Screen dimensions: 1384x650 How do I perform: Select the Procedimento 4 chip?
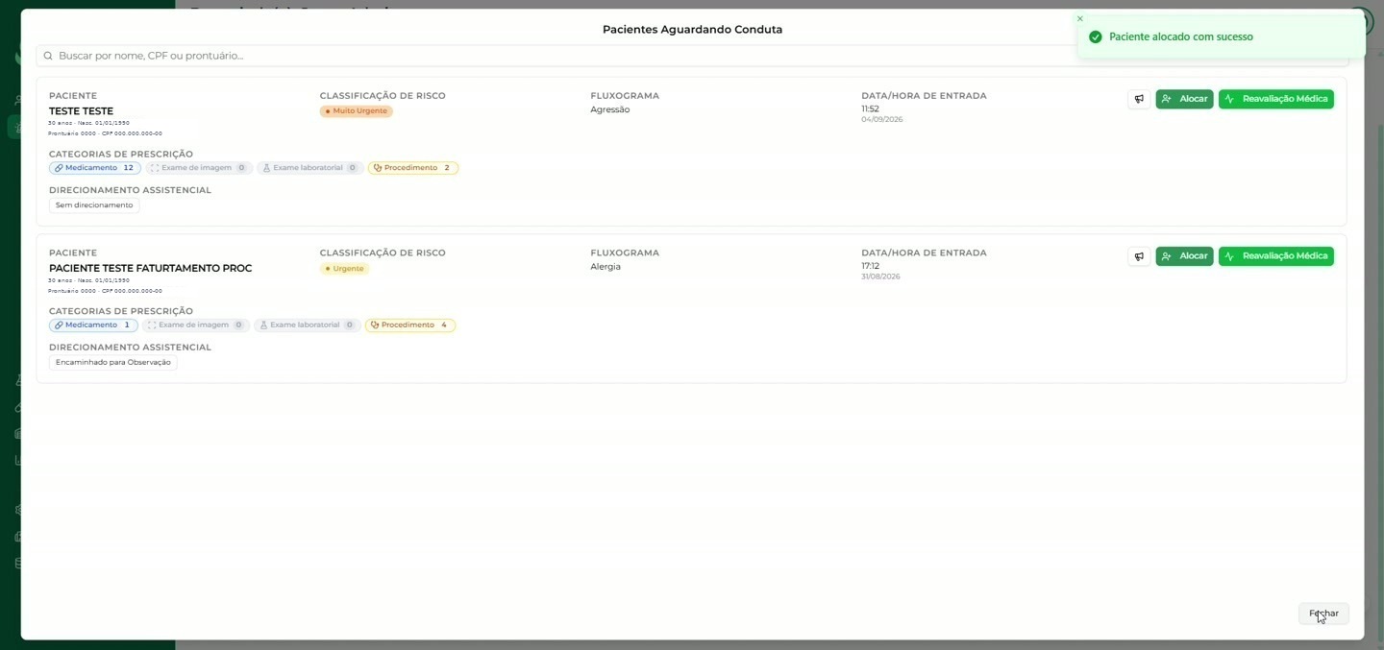click(x=410, y=325)
